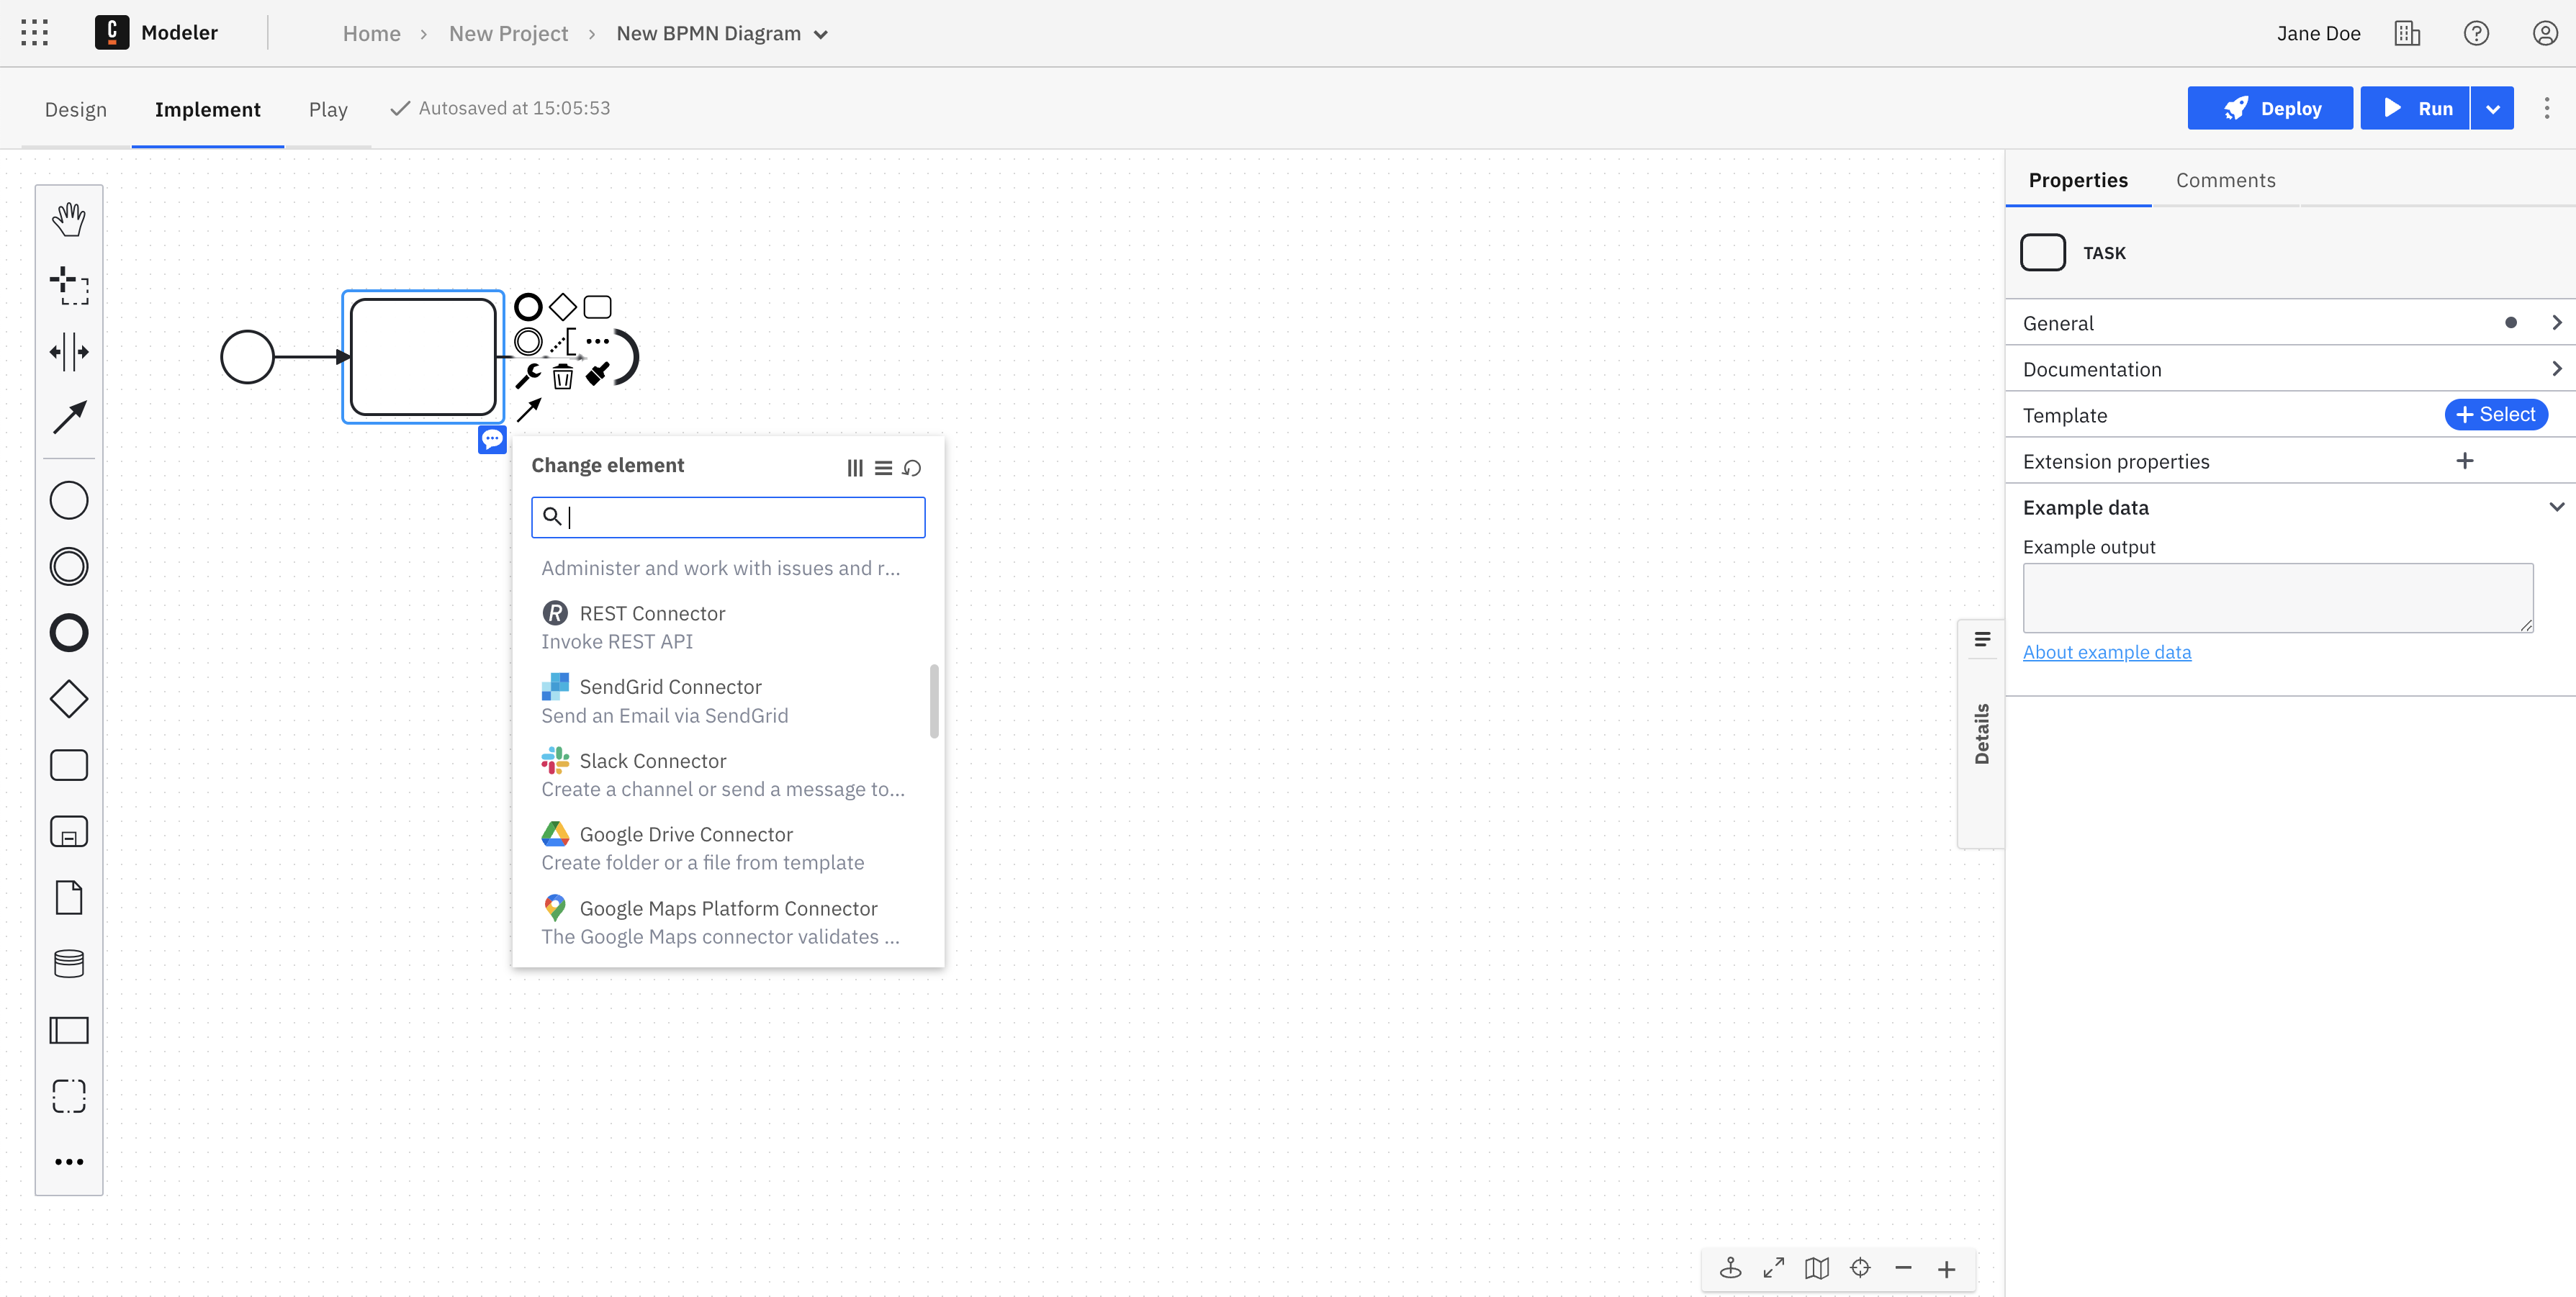Click the Extension properties add button
Viewport: 2576px width, 1297px height.
(2464, 460)
